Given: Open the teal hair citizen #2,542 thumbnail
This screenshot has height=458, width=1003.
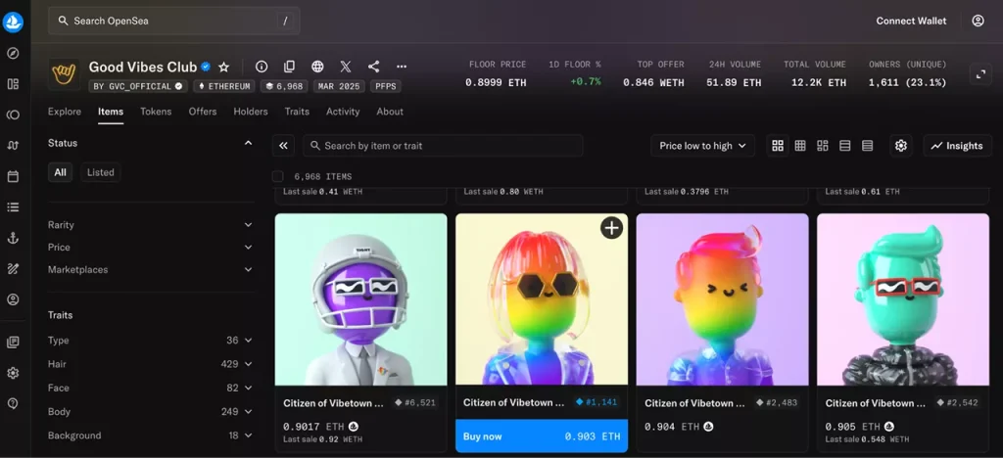Looking at the screenshot, I should click(x=902, y=299).
